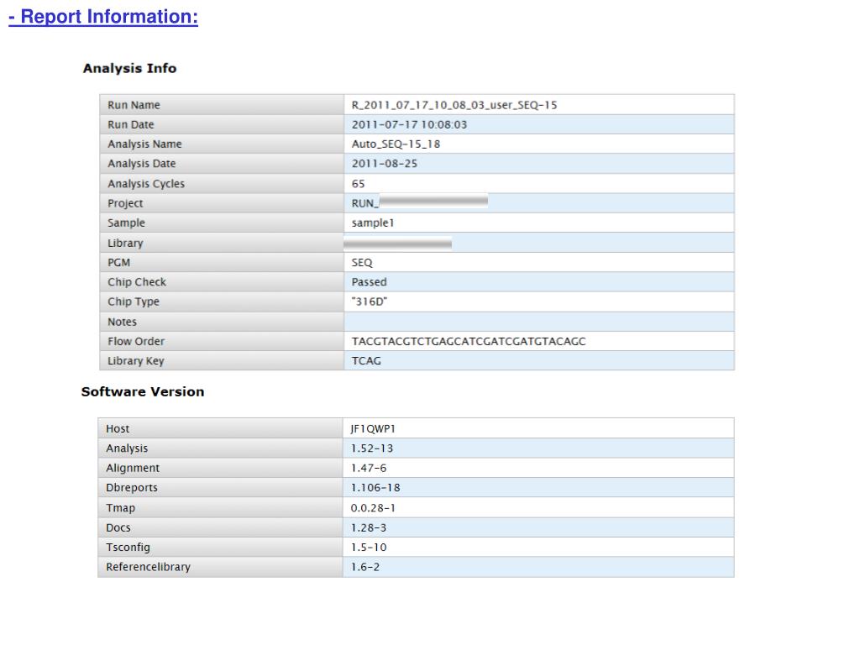Click the Library Key label
This screenshot has width=860, height=645.
coord(135,361)
